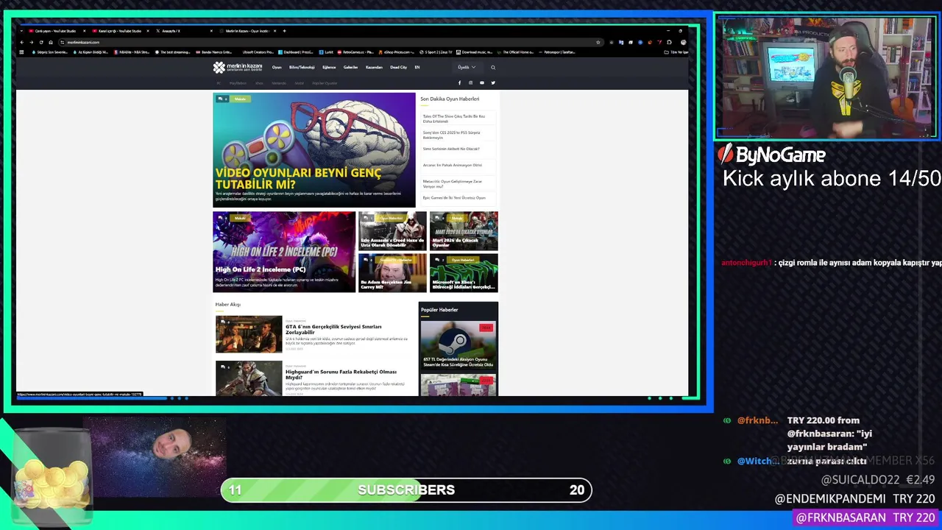This screenshot has height=530, width=942.
Task: Open the NBABite bookmark
Action: tap(133, 52)
